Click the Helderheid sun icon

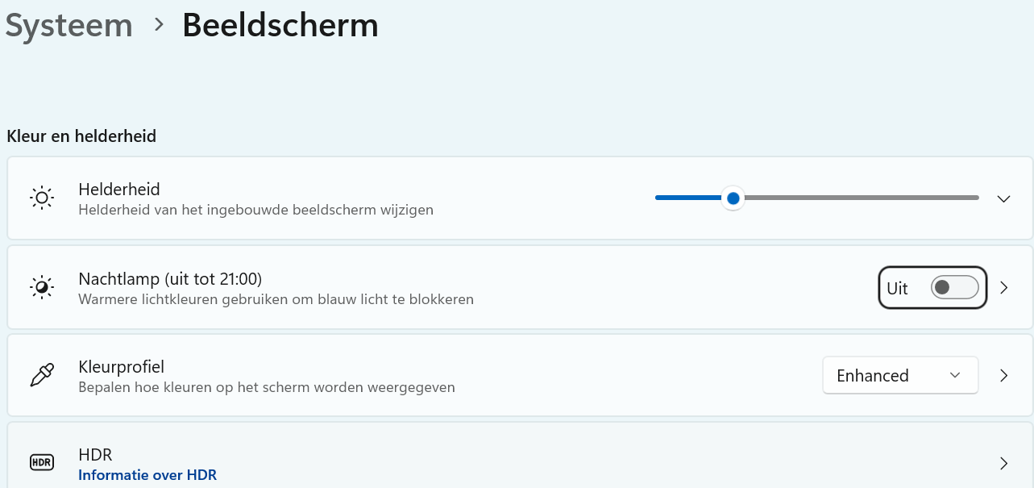[x=42, y=198]
